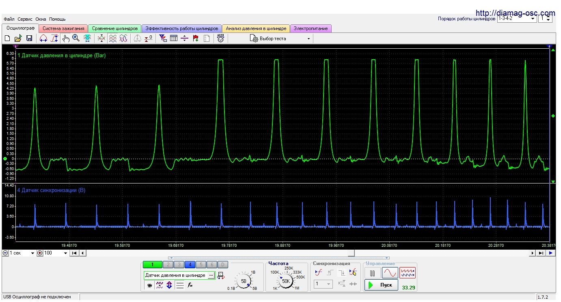Pause acquisition with the pause button
561x302 pixels.
tap(372, 273)
